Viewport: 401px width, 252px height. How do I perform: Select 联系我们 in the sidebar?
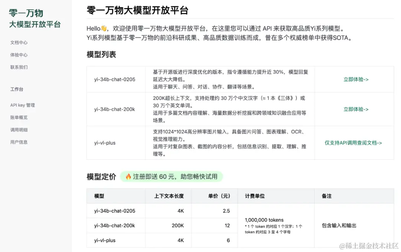19,67
